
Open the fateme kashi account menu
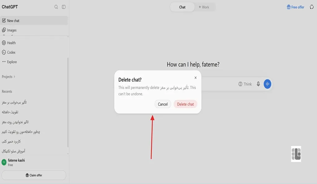point(34,162)
